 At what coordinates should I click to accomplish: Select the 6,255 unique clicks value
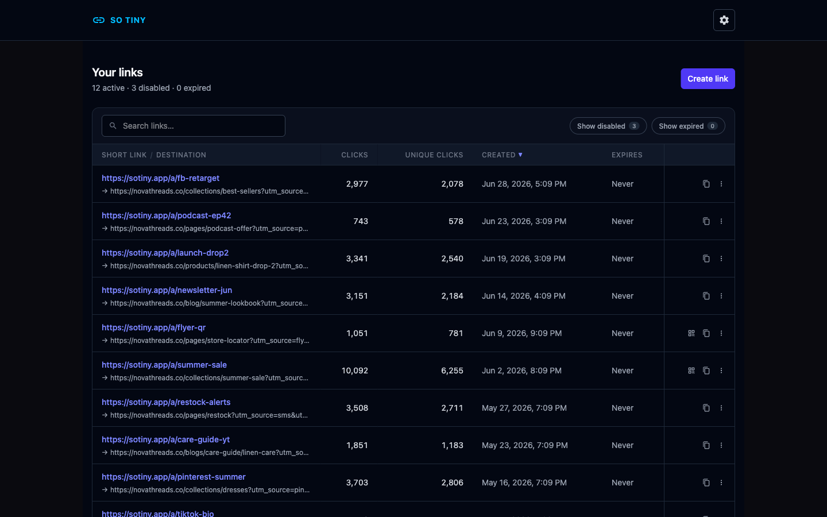452,371
